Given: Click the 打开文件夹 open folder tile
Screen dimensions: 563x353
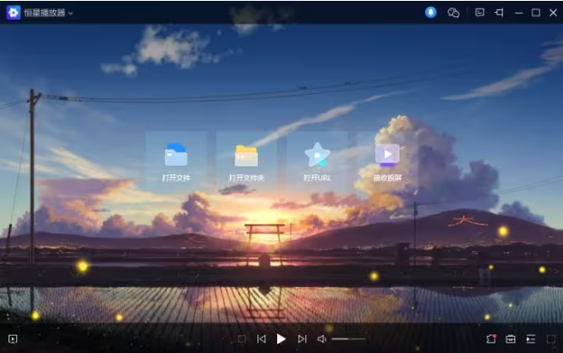Looking at the screenshot, I should pyautogui.click(x=246, y=162).
